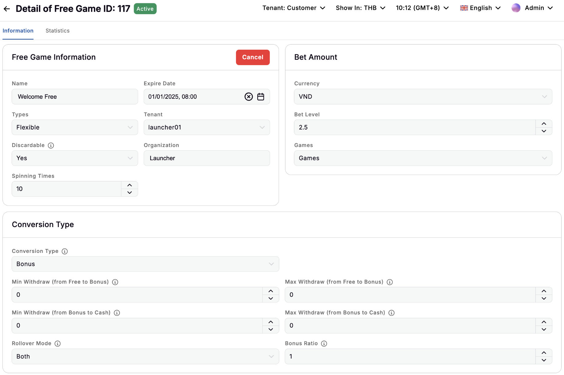Increase the Spinning Times value
The image size is (564, 375).
[x=130, y=185]
